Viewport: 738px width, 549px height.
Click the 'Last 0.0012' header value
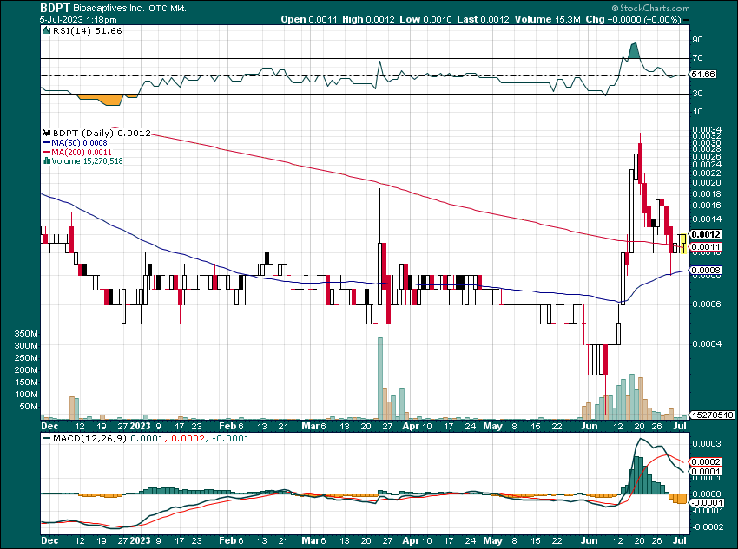pos(483,20)
